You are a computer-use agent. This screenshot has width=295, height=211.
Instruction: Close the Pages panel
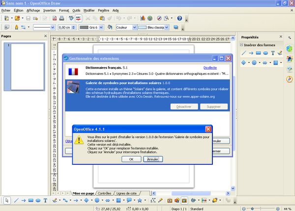46,36
